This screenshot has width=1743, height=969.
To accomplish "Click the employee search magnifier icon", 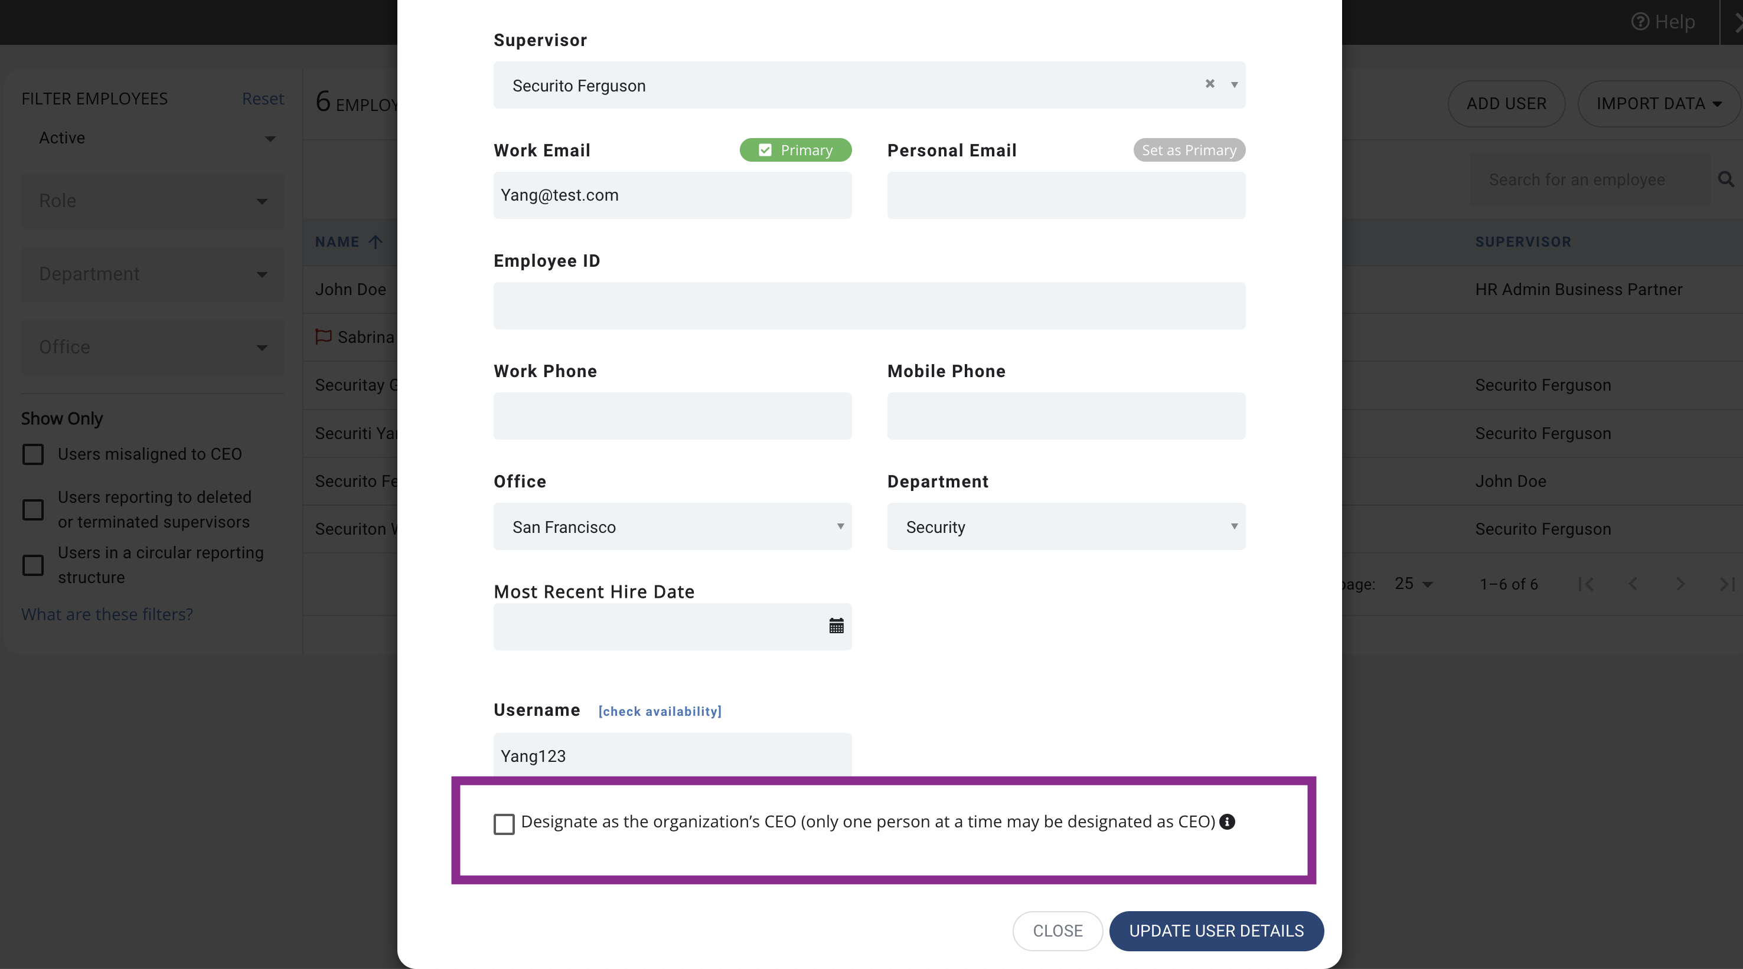I will coord(1726,179).
